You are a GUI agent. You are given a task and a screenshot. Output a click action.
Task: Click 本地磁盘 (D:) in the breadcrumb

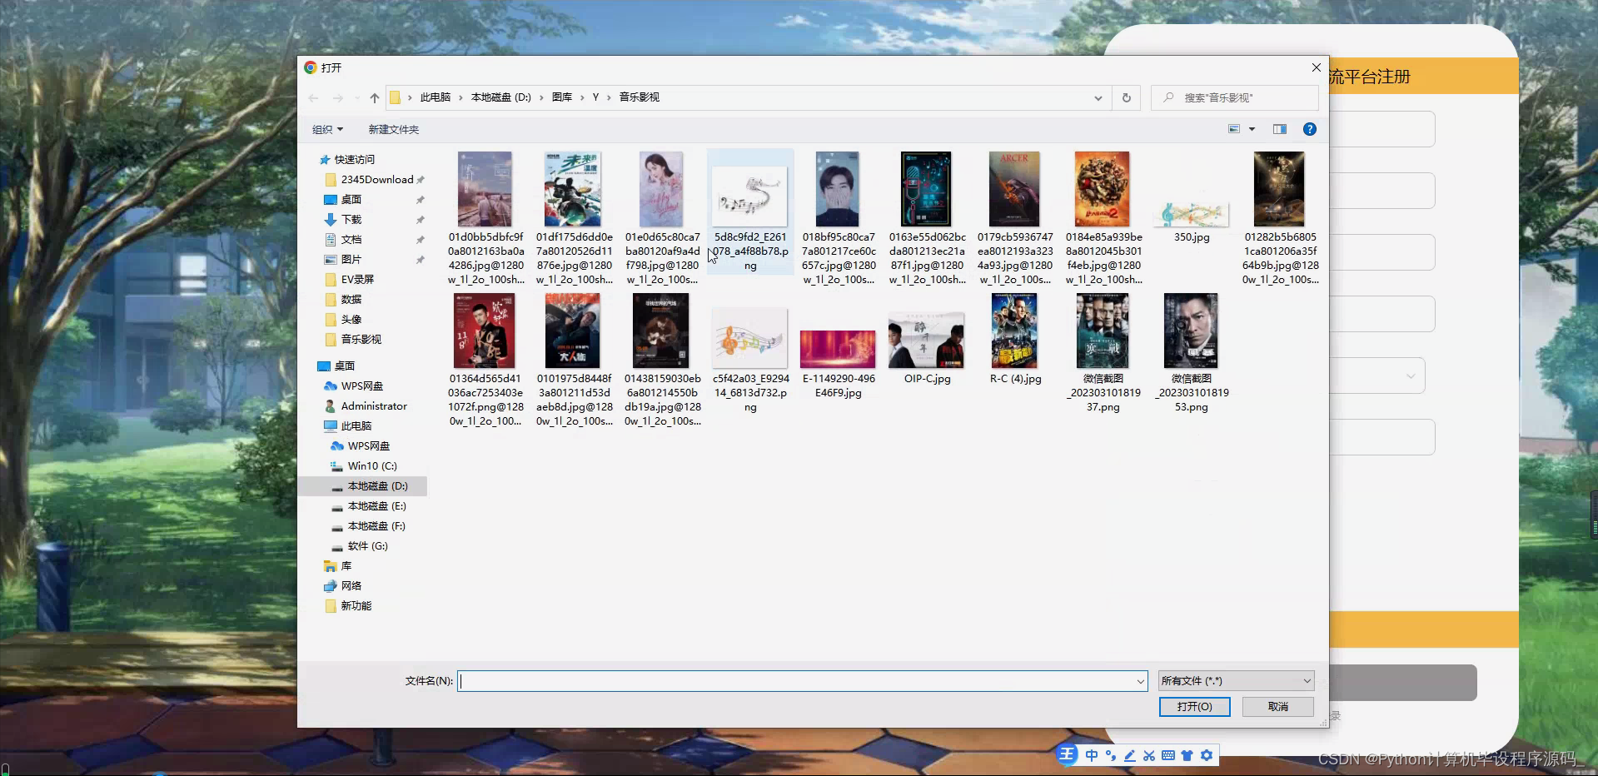coord(501,97)
